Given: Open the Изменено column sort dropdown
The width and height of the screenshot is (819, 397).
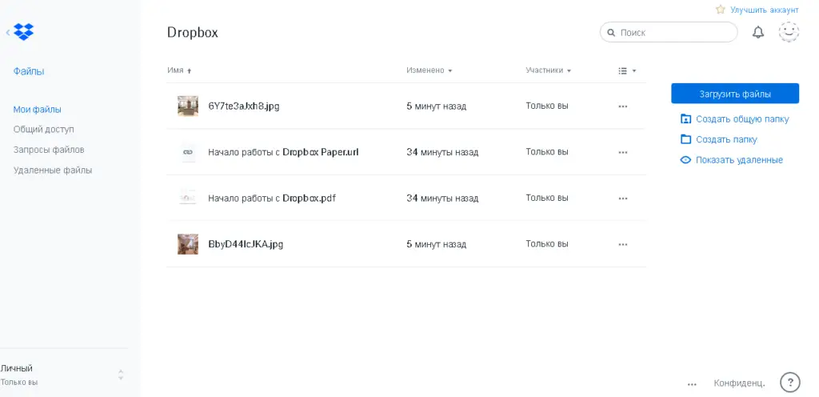Looking at the screenshot, I should tap(429, 70).
